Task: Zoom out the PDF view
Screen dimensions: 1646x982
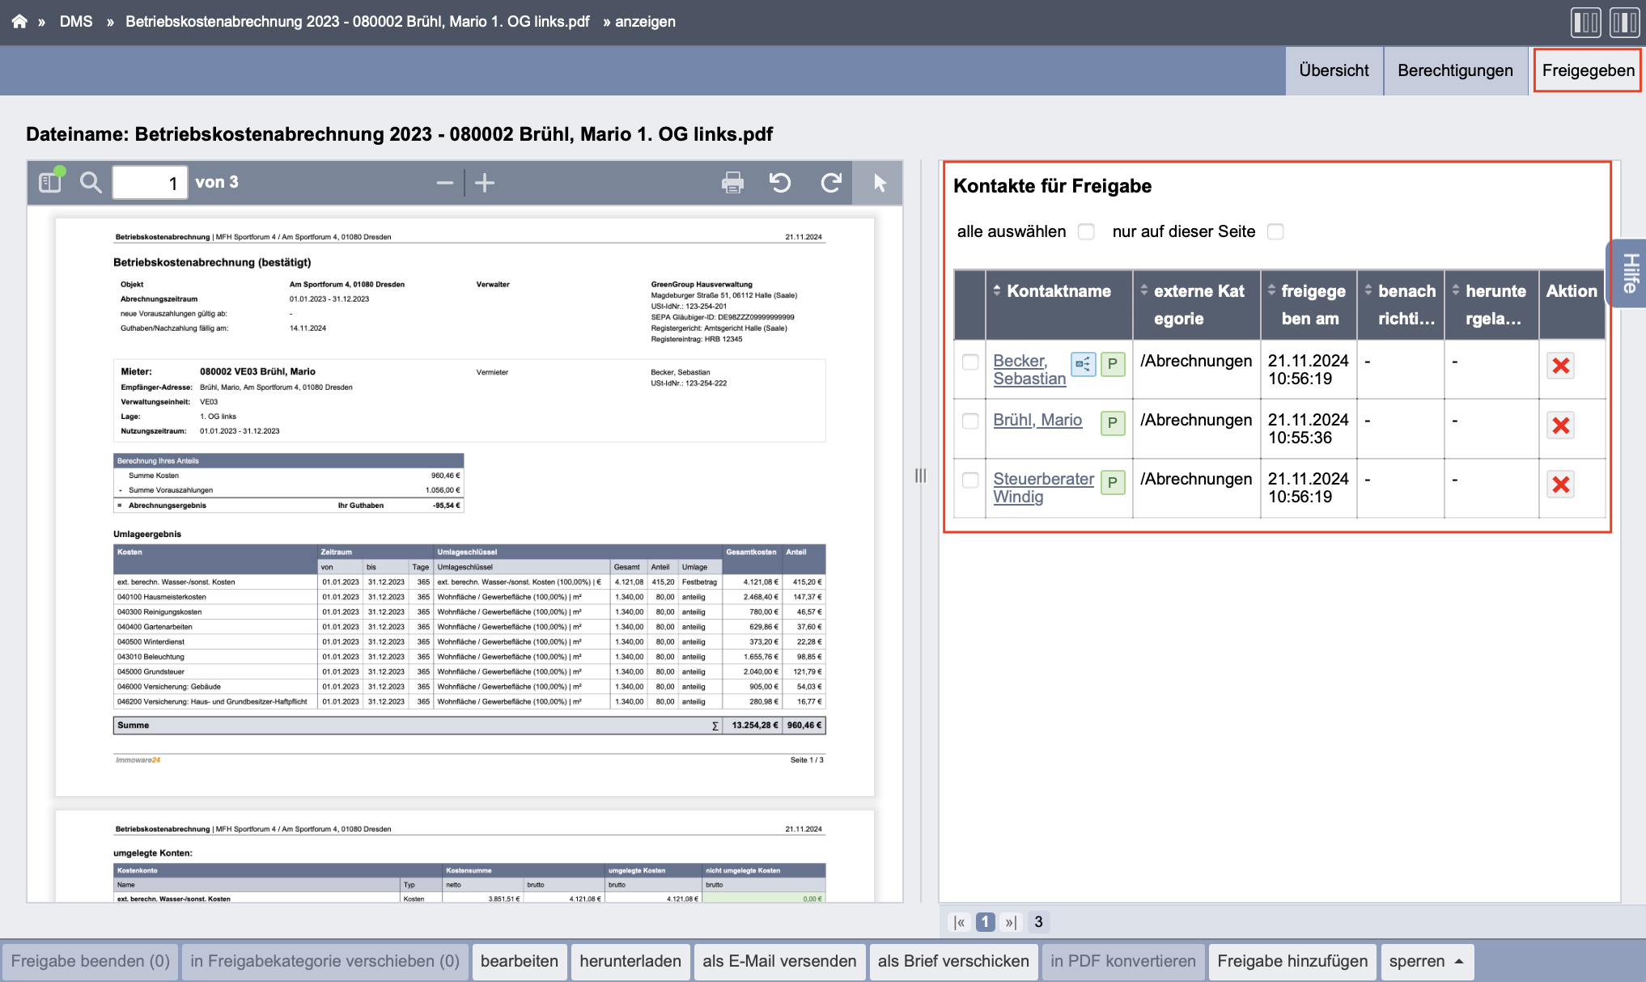Action: coord(444,183)
